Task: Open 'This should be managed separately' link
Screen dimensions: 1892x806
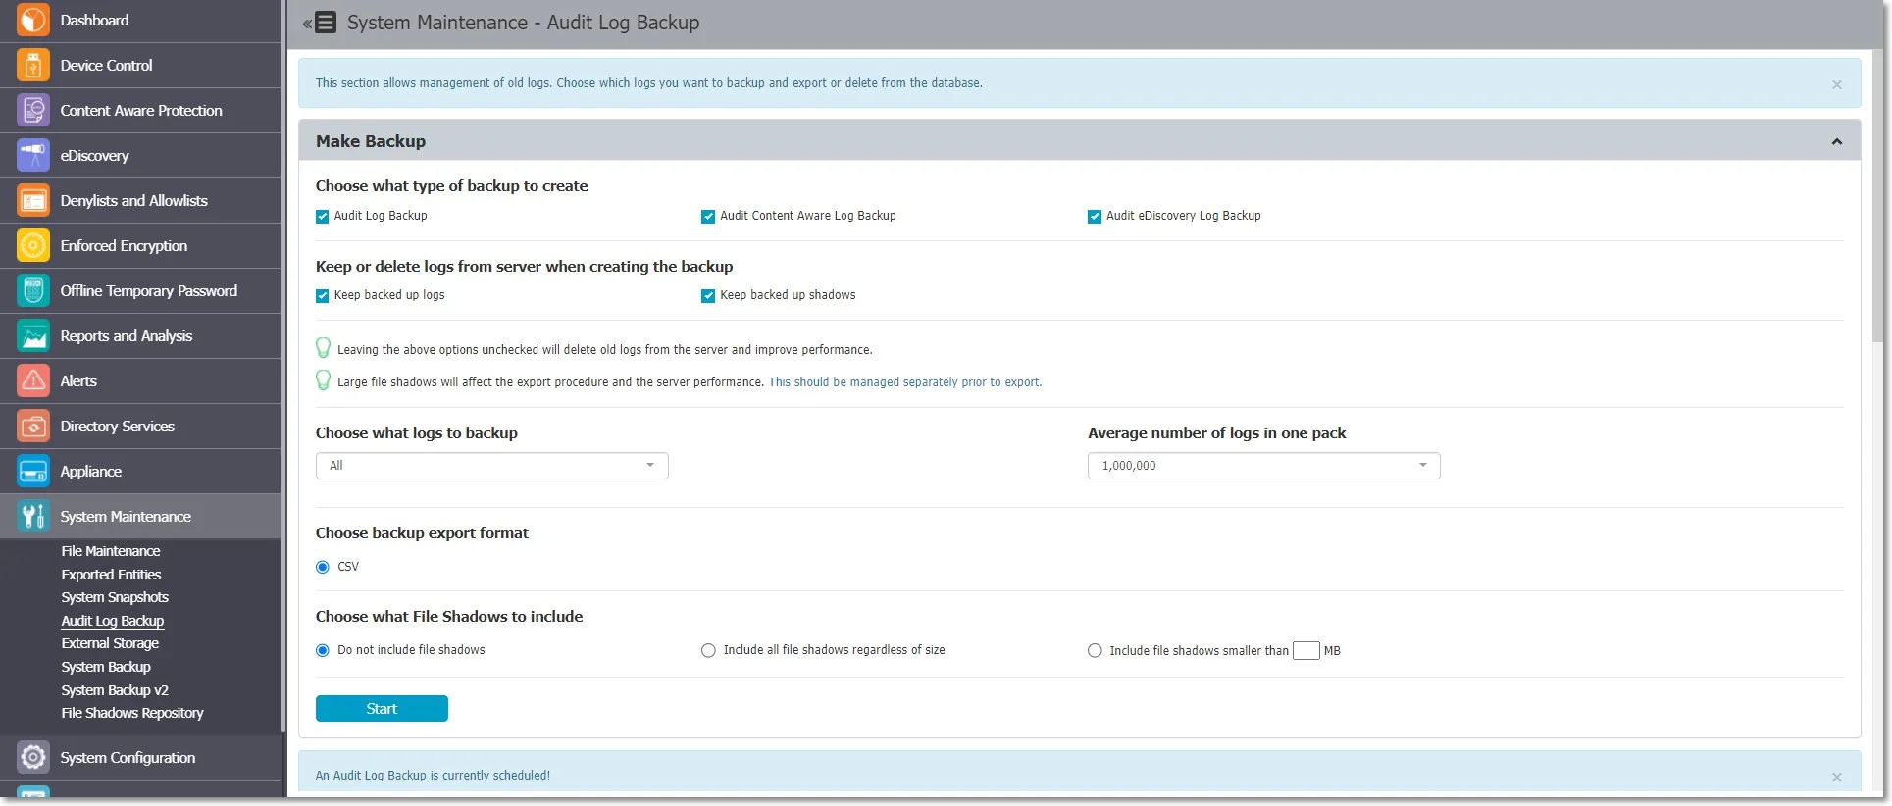Action: coord(904,382)
